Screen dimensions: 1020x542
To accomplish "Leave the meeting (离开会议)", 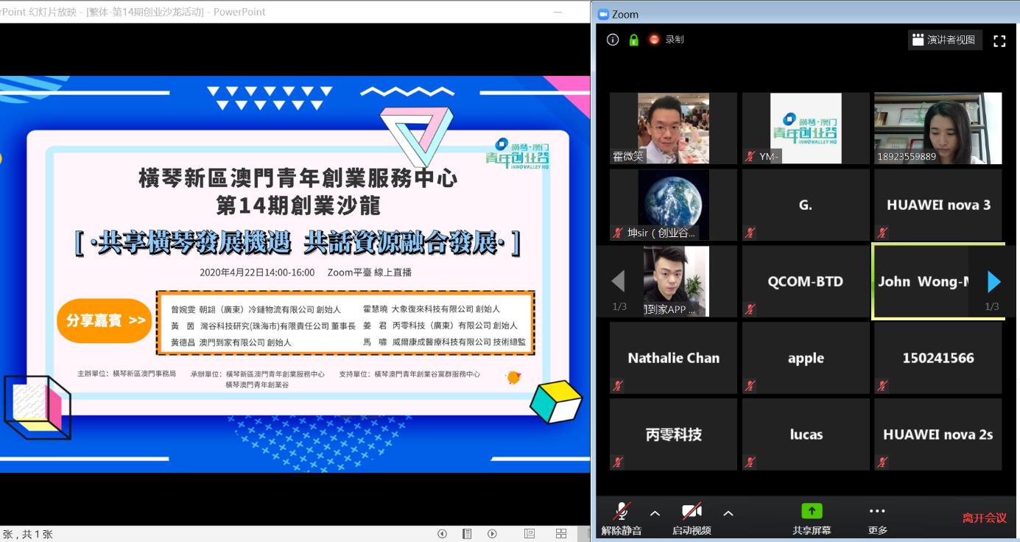I will tap(984, 518).
